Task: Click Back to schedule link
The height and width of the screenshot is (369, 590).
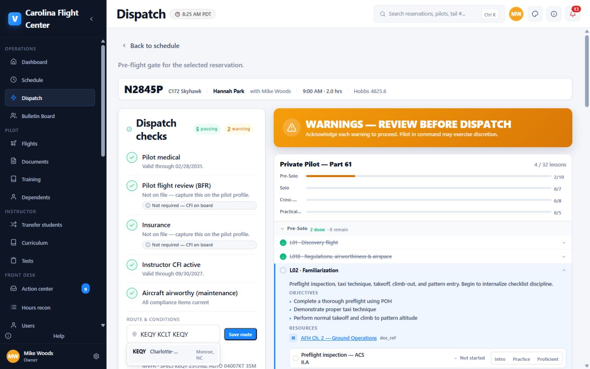Action: (151, 46)
